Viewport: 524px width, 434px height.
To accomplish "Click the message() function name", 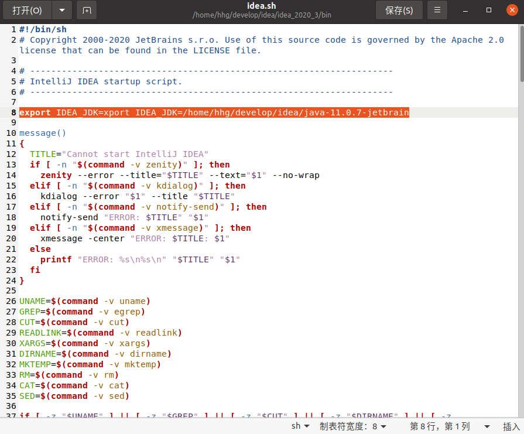I will click(42, 133).
